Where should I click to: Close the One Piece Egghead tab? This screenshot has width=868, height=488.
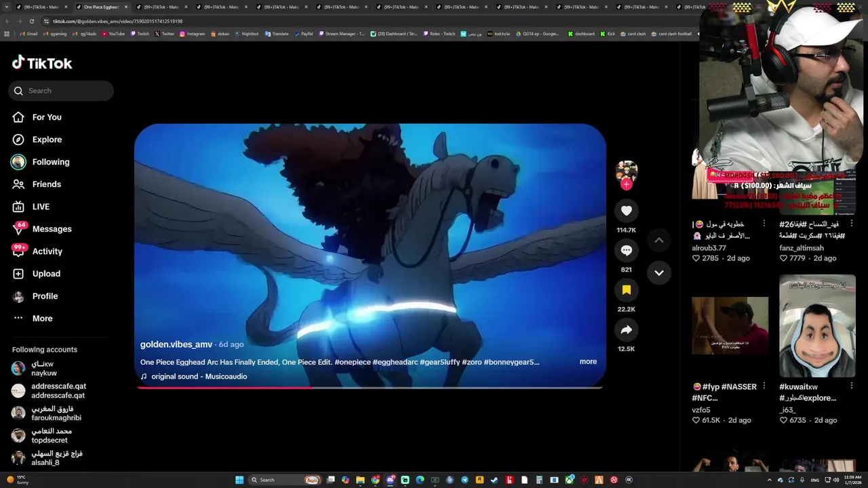click(x=126, y=7)
